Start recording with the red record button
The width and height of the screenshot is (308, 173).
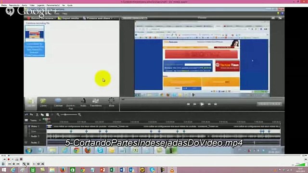click(x=9, y=159)
